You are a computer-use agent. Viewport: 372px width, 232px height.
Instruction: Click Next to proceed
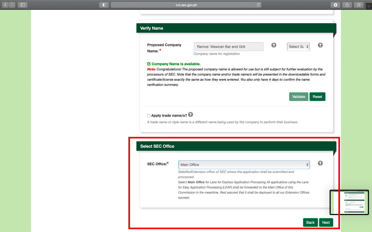tap(326, 222)
